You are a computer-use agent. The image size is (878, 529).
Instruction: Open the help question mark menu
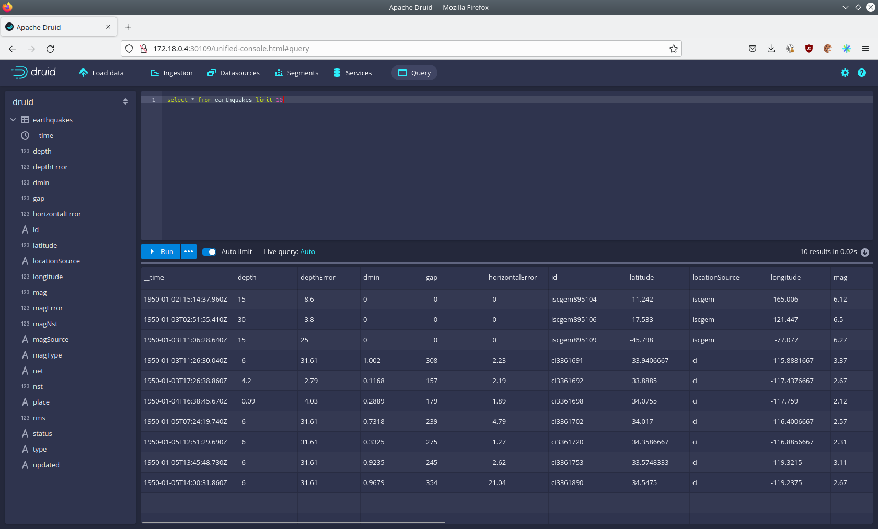coord(861,73)
